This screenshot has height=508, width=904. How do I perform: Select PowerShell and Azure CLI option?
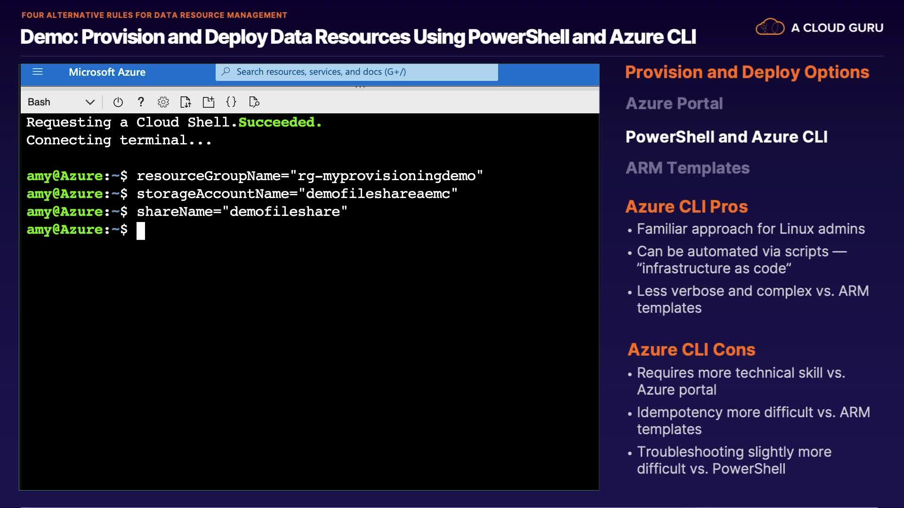(726, 137)
